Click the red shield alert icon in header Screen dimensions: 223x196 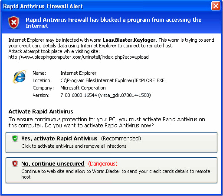point(14,23)
